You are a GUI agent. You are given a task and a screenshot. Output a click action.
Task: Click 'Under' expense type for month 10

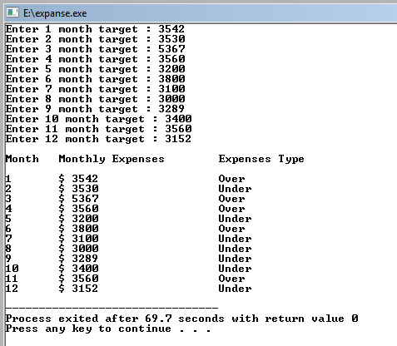click(x=235, y=269)
